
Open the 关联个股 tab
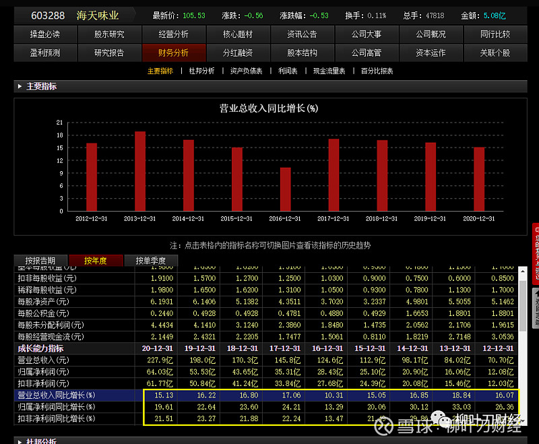pyautogui.click(x=495, y=53)
